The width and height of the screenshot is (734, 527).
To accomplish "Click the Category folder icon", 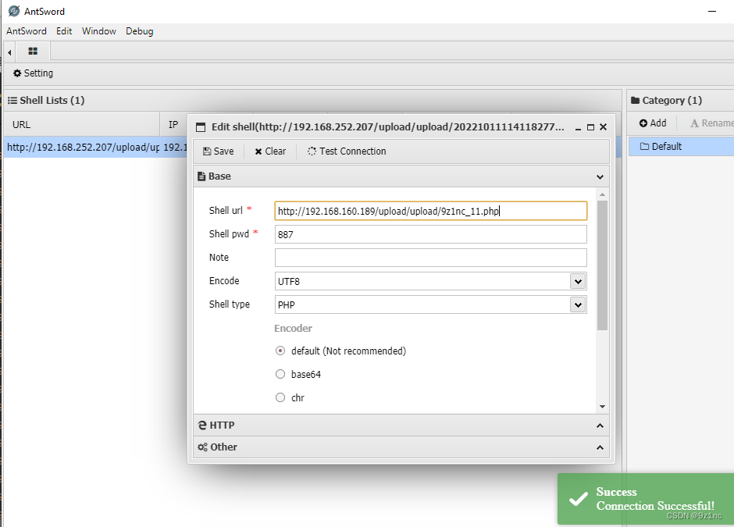I will coord(636,100).
